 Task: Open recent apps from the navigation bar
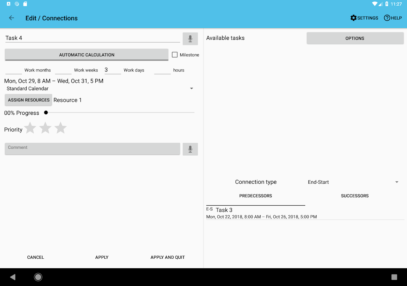[x=394, y=277]
